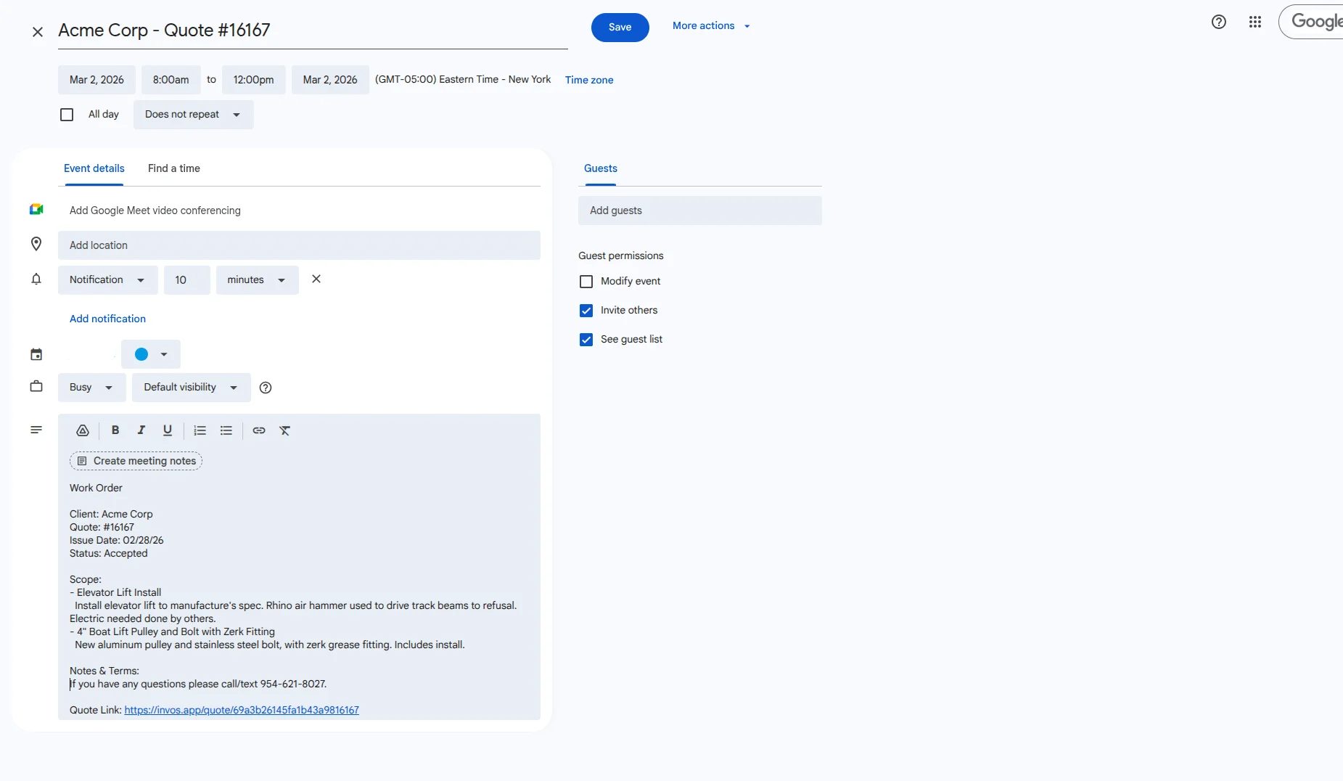Viewport: 1343px width, 781px height.
Task: Click the event title field
Action: pyautogui.click(x=313, y=30)
